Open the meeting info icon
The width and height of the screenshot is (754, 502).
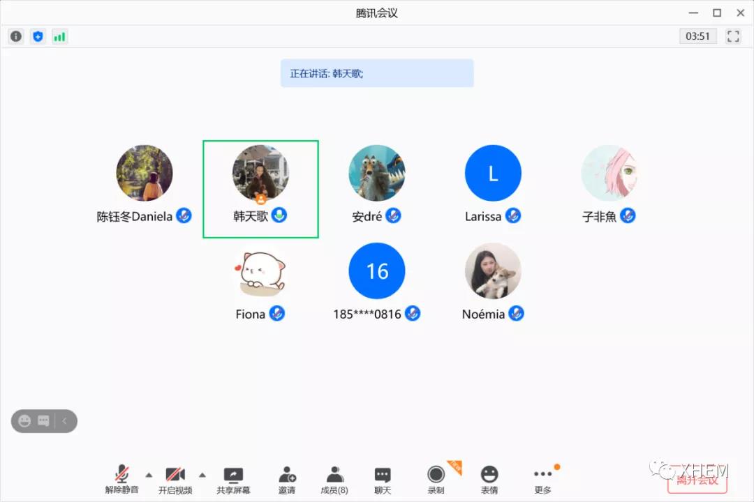(x=15, y=36)
